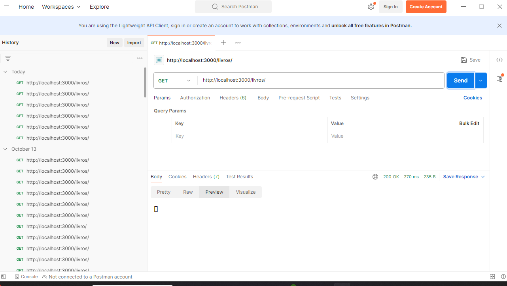Select the response Body tab
Viewport: 507px width, 286px height.
(156, 177)
